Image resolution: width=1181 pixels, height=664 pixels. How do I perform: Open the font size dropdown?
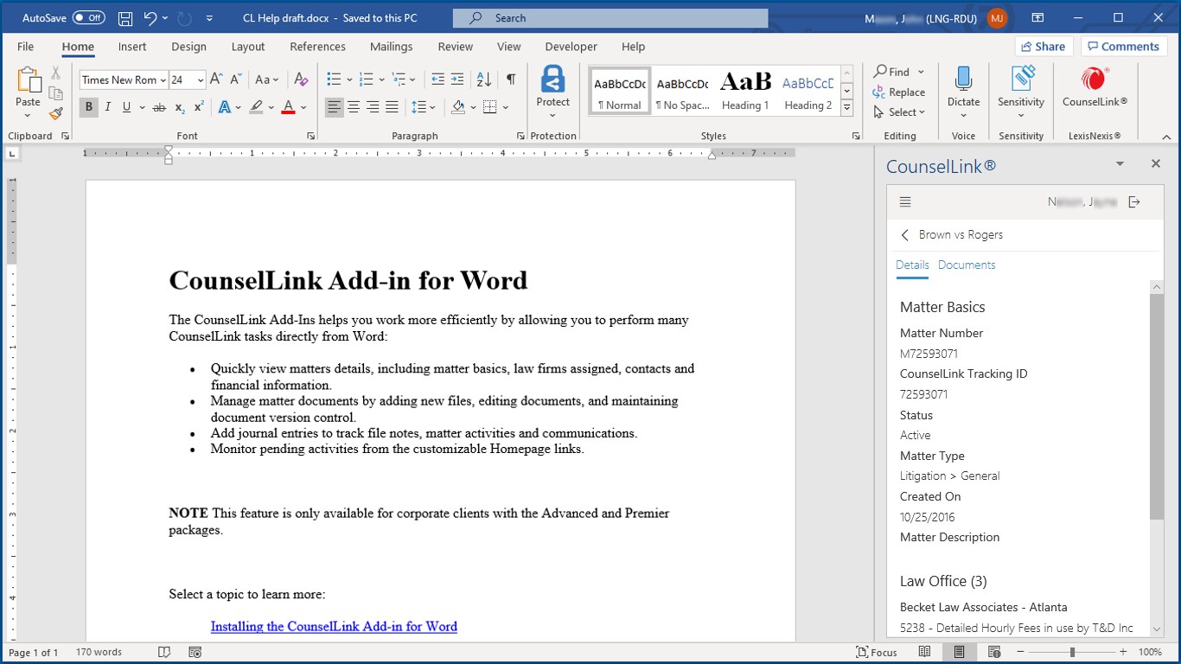pos(201,80)
